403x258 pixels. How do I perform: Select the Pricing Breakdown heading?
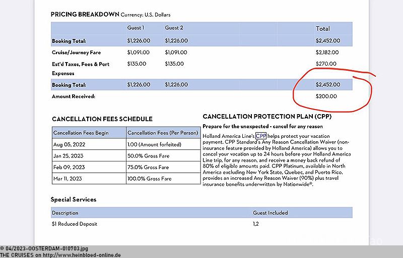click(85, 15)
